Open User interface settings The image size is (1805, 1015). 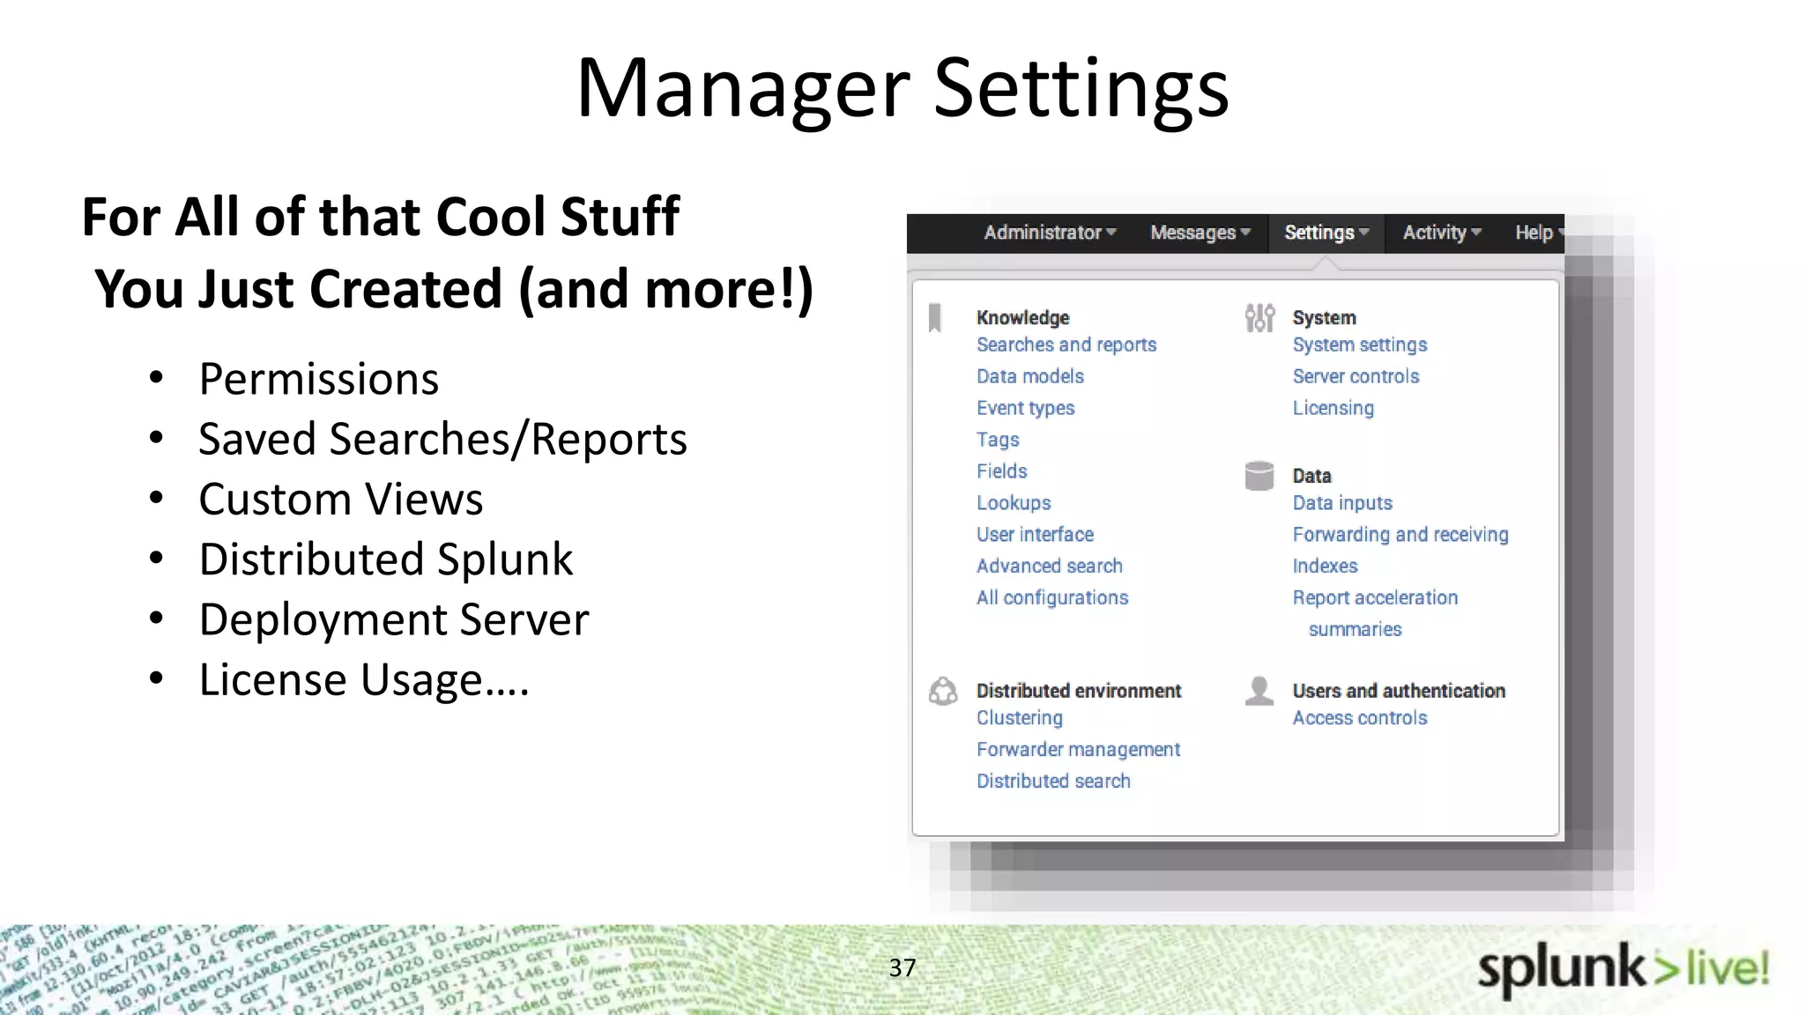pyautogui.click(x=1035, y=535)
